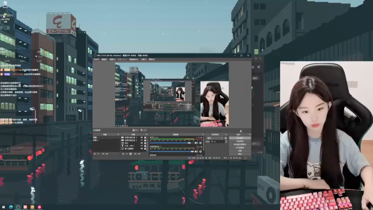Toggle lock on the text (GDI+) source
373x210 pixels.
[x=145, y=146]
